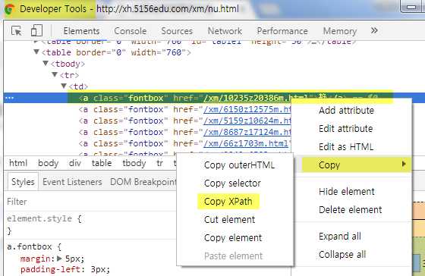The image size is (425, 276).
Task: Choose Hide element
Action: coord(347,192)
